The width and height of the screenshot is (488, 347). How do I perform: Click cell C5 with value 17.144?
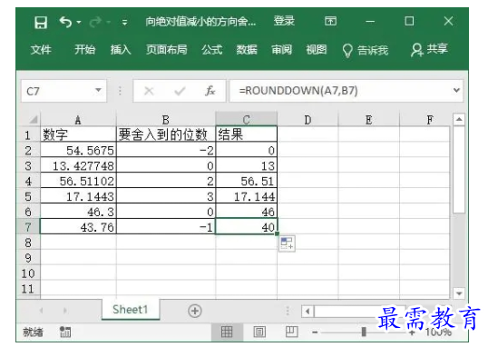(246, 196)
